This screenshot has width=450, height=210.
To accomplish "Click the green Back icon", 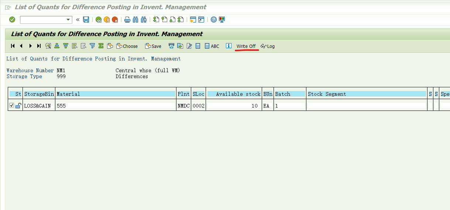I will coord(99,20).
